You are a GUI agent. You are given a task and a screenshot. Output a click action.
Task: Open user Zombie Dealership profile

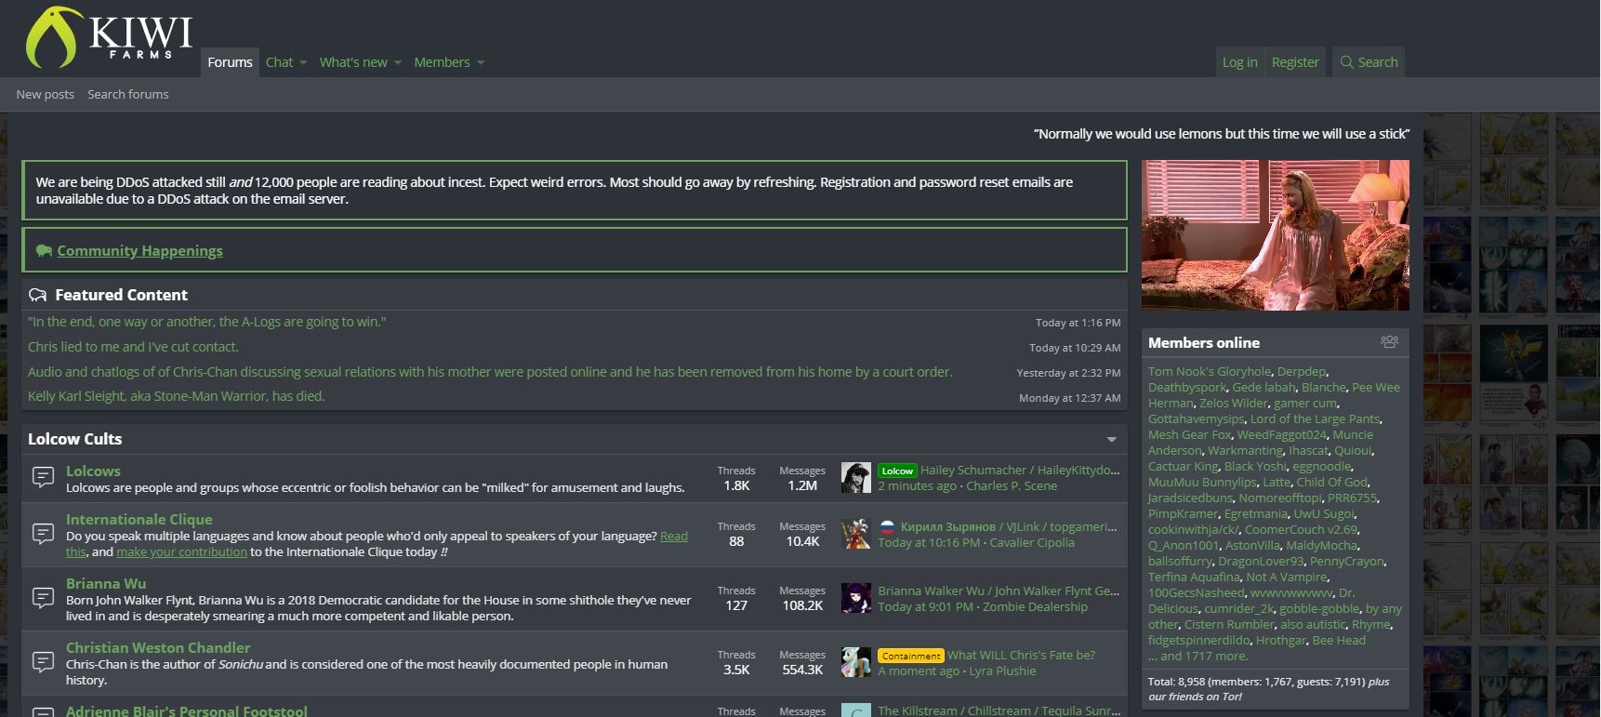point(1035,607)
